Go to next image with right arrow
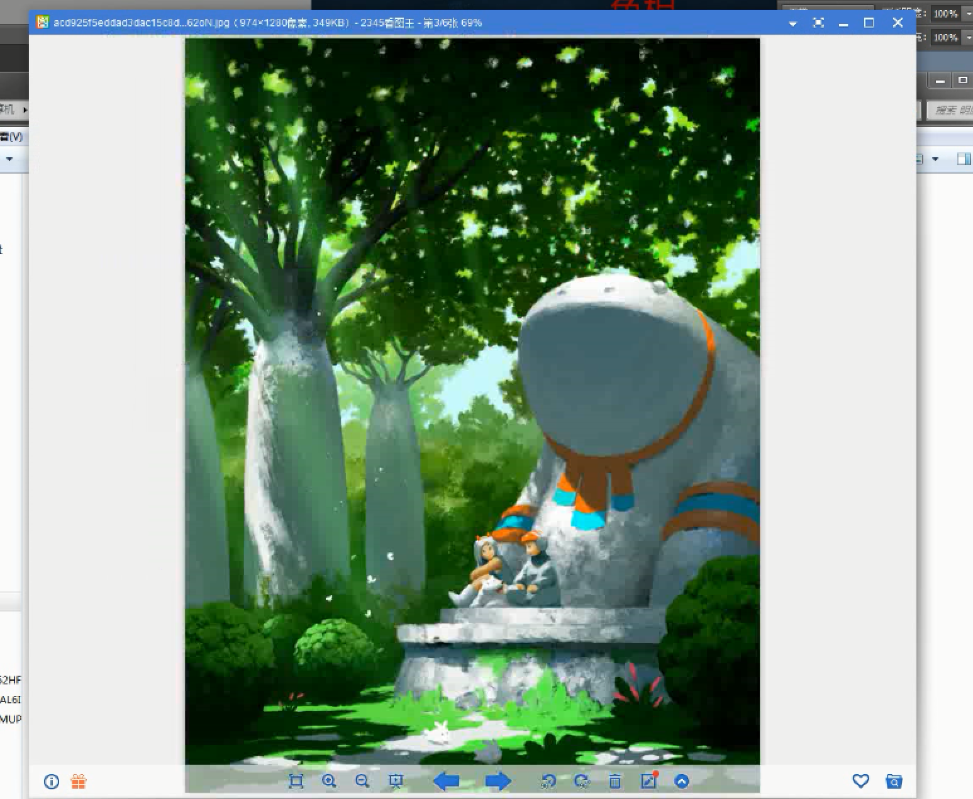 pos(498,781)
